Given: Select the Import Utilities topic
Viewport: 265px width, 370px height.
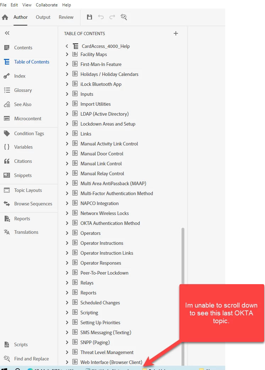Looking at the screenshot, I should coord(96,104).
